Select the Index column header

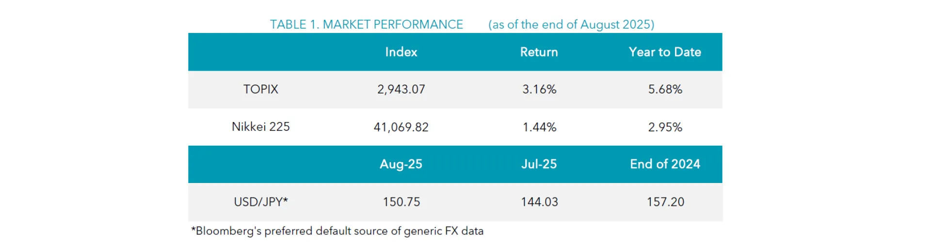(x=401, y=52)
